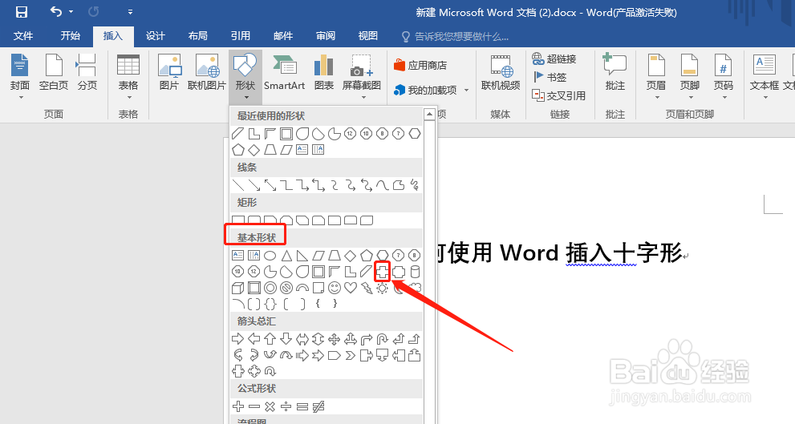
Task: Pick the U-turn arrow shape
Action: click(x=383, y=339)
